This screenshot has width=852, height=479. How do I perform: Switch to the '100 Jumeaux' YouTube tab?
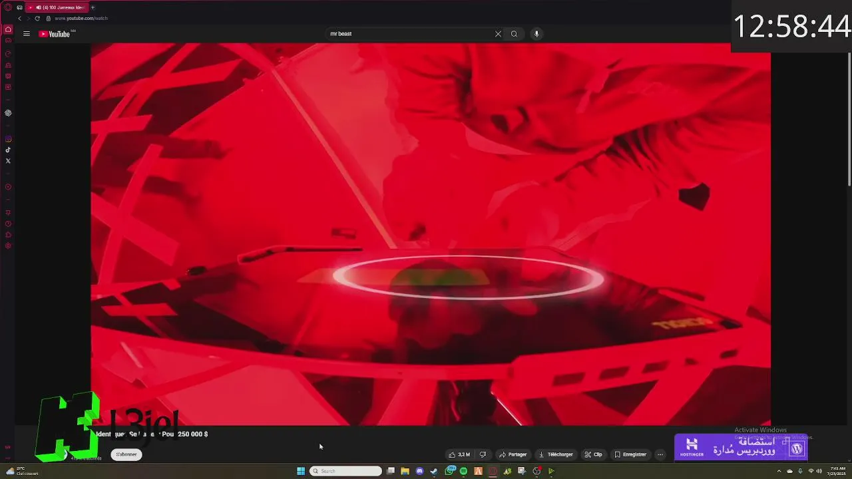pos(58,7)
